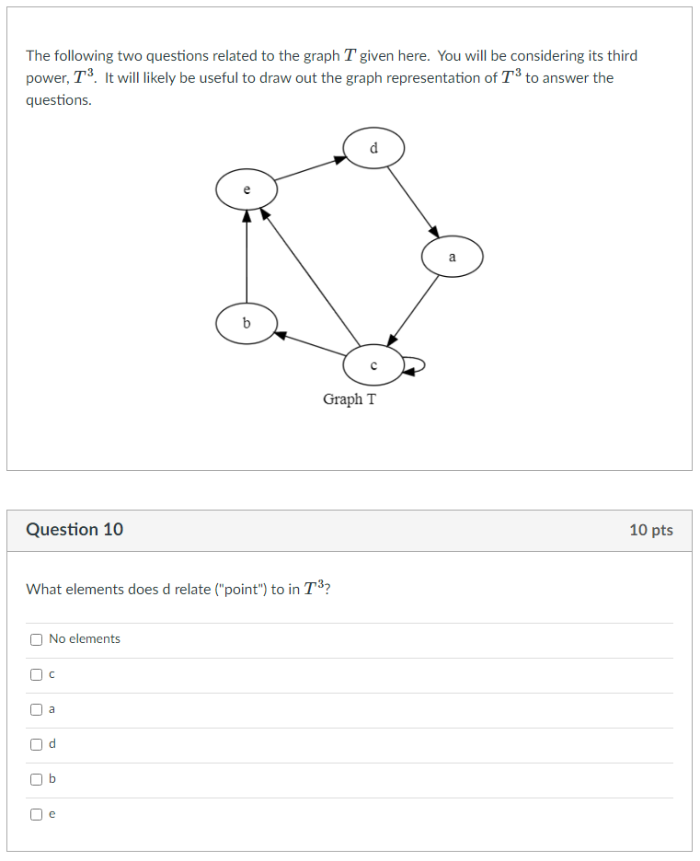Select answer choice b

coord(35,778)
